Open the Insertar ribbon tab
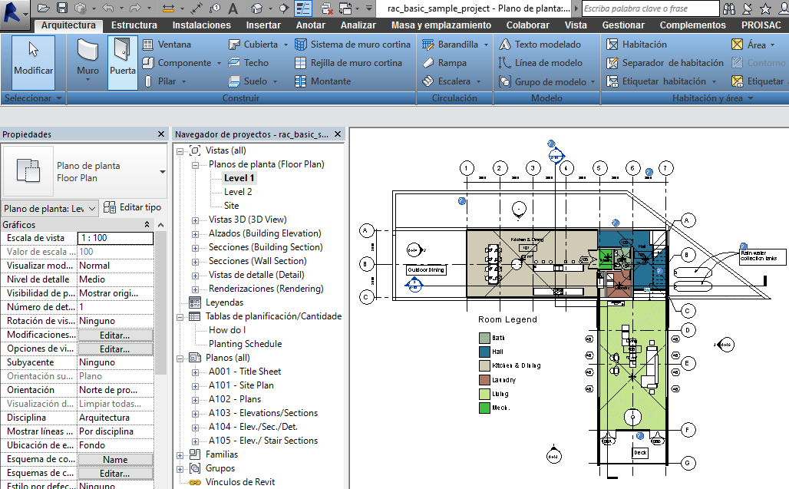The image size is (789, 489). click(266, 25)
